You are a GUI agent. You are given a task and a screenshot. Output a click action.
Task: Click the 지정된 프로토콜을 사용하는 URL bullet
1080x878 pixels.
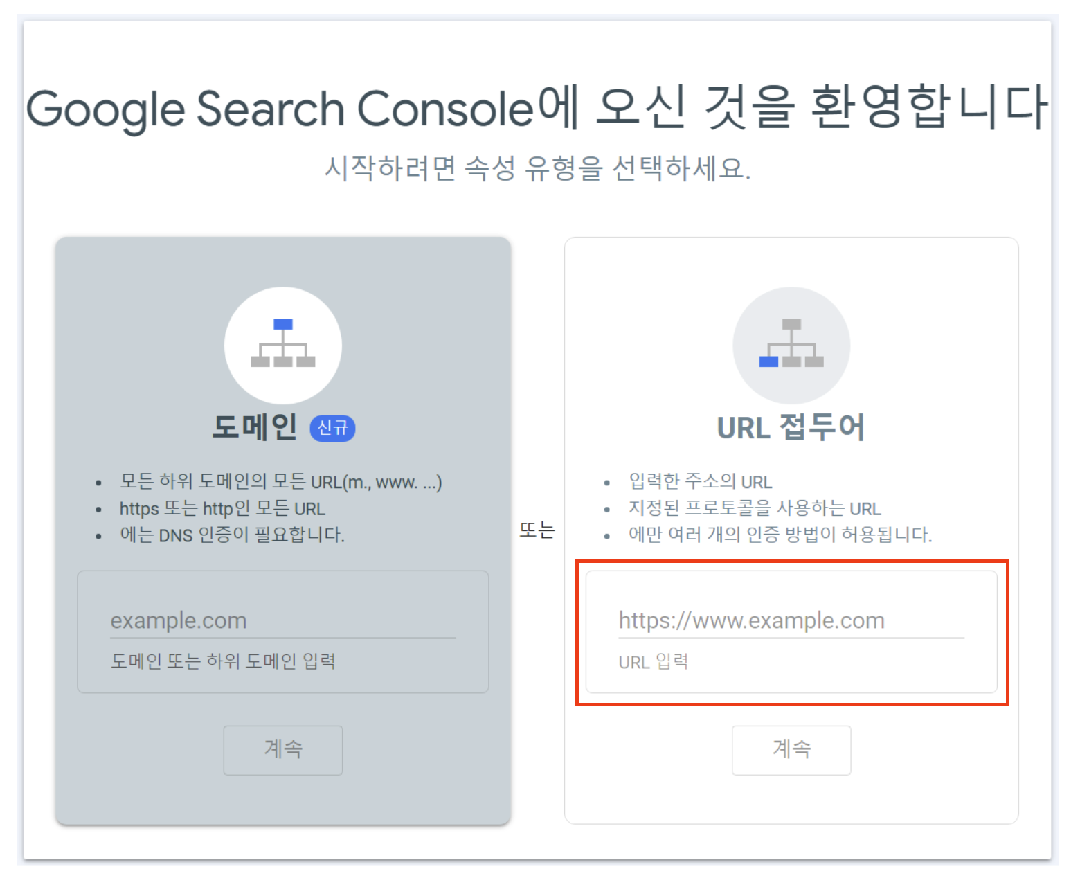[x=754, y=508]
